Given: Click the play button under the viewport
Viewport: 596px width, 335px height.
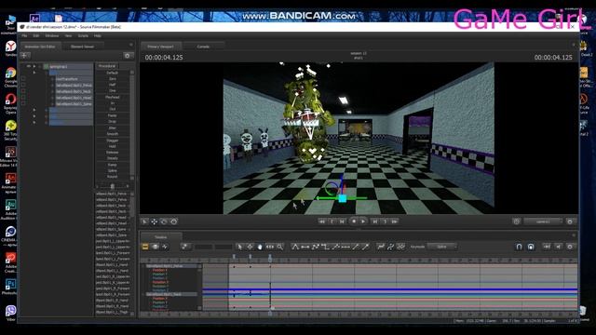Looking at the screenshot, I should 363,221.
